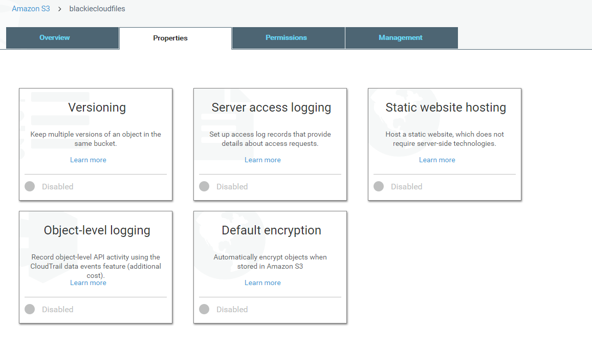Go to the Management tab
This screenshot has height=347, width=592.
[x=401, y=38]
